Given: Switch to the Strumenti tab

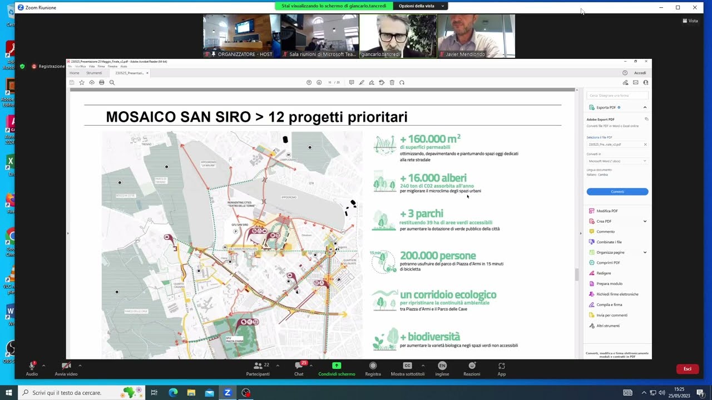Looking at the screenshot, I should (94, 73).
